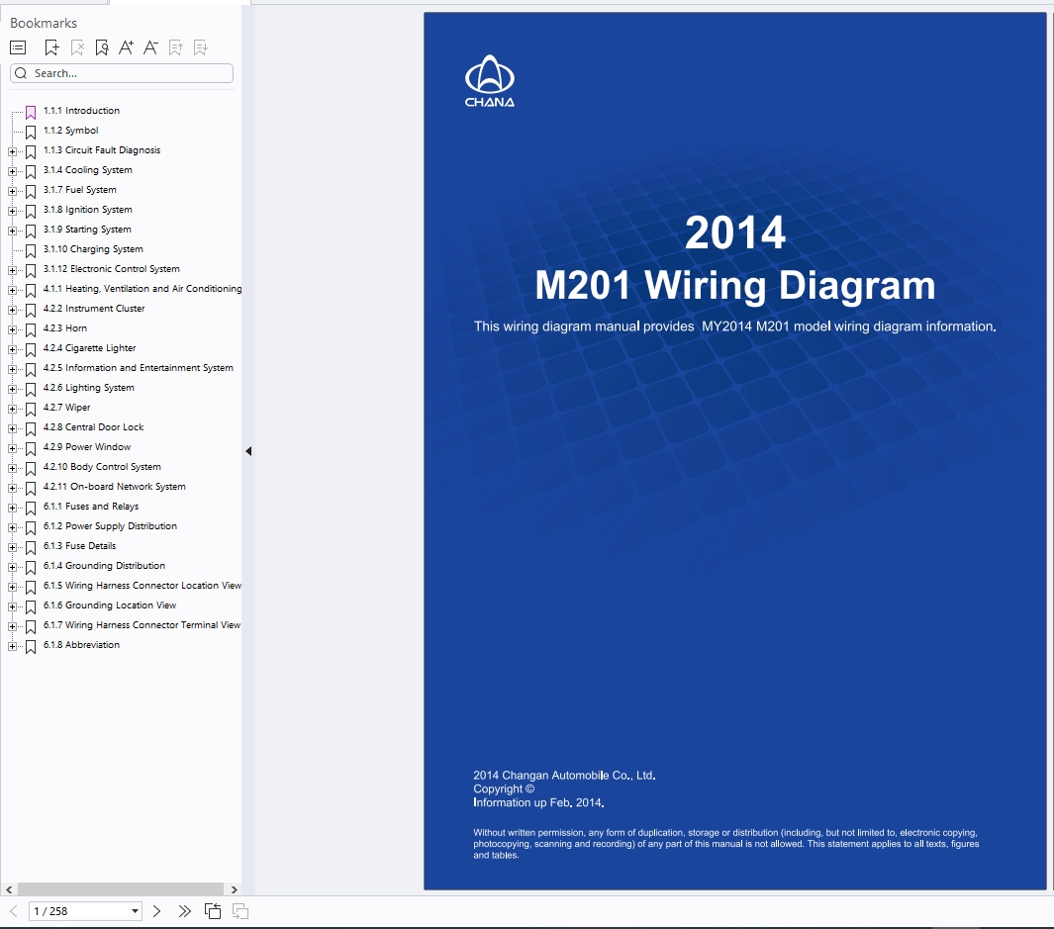Viewport: 1054px width, 929px height.
Task: Go to previous page arrow
Action: pyautogui.click(x=14, y=911)
